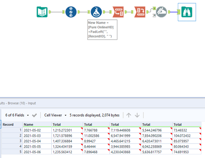Screen dimensions: 205x158
Task: Select cell 2021-05-02
Action: [x=37, y=130]
